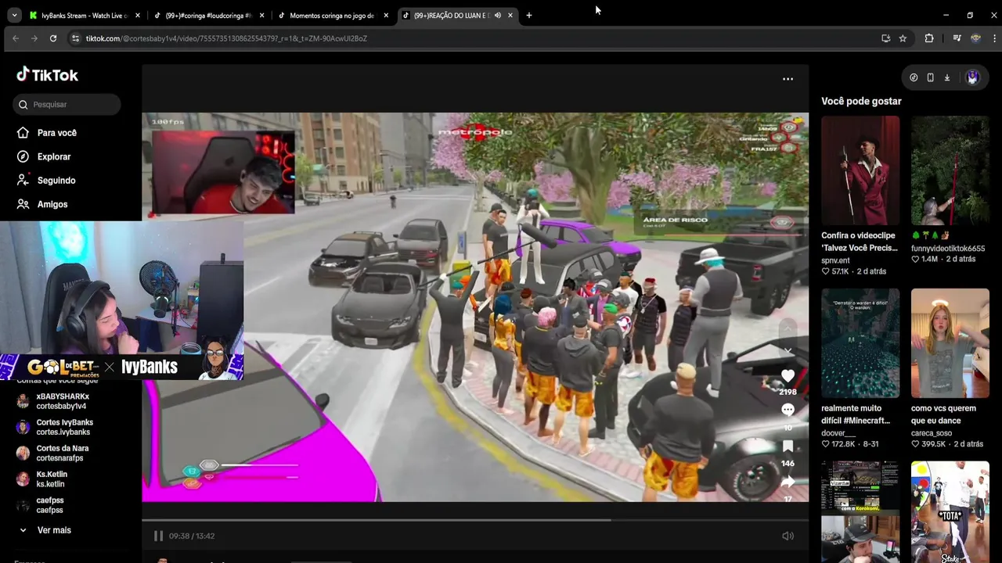Click the download desktop app icon
1002x563 pixels.
tap(946, 77)
